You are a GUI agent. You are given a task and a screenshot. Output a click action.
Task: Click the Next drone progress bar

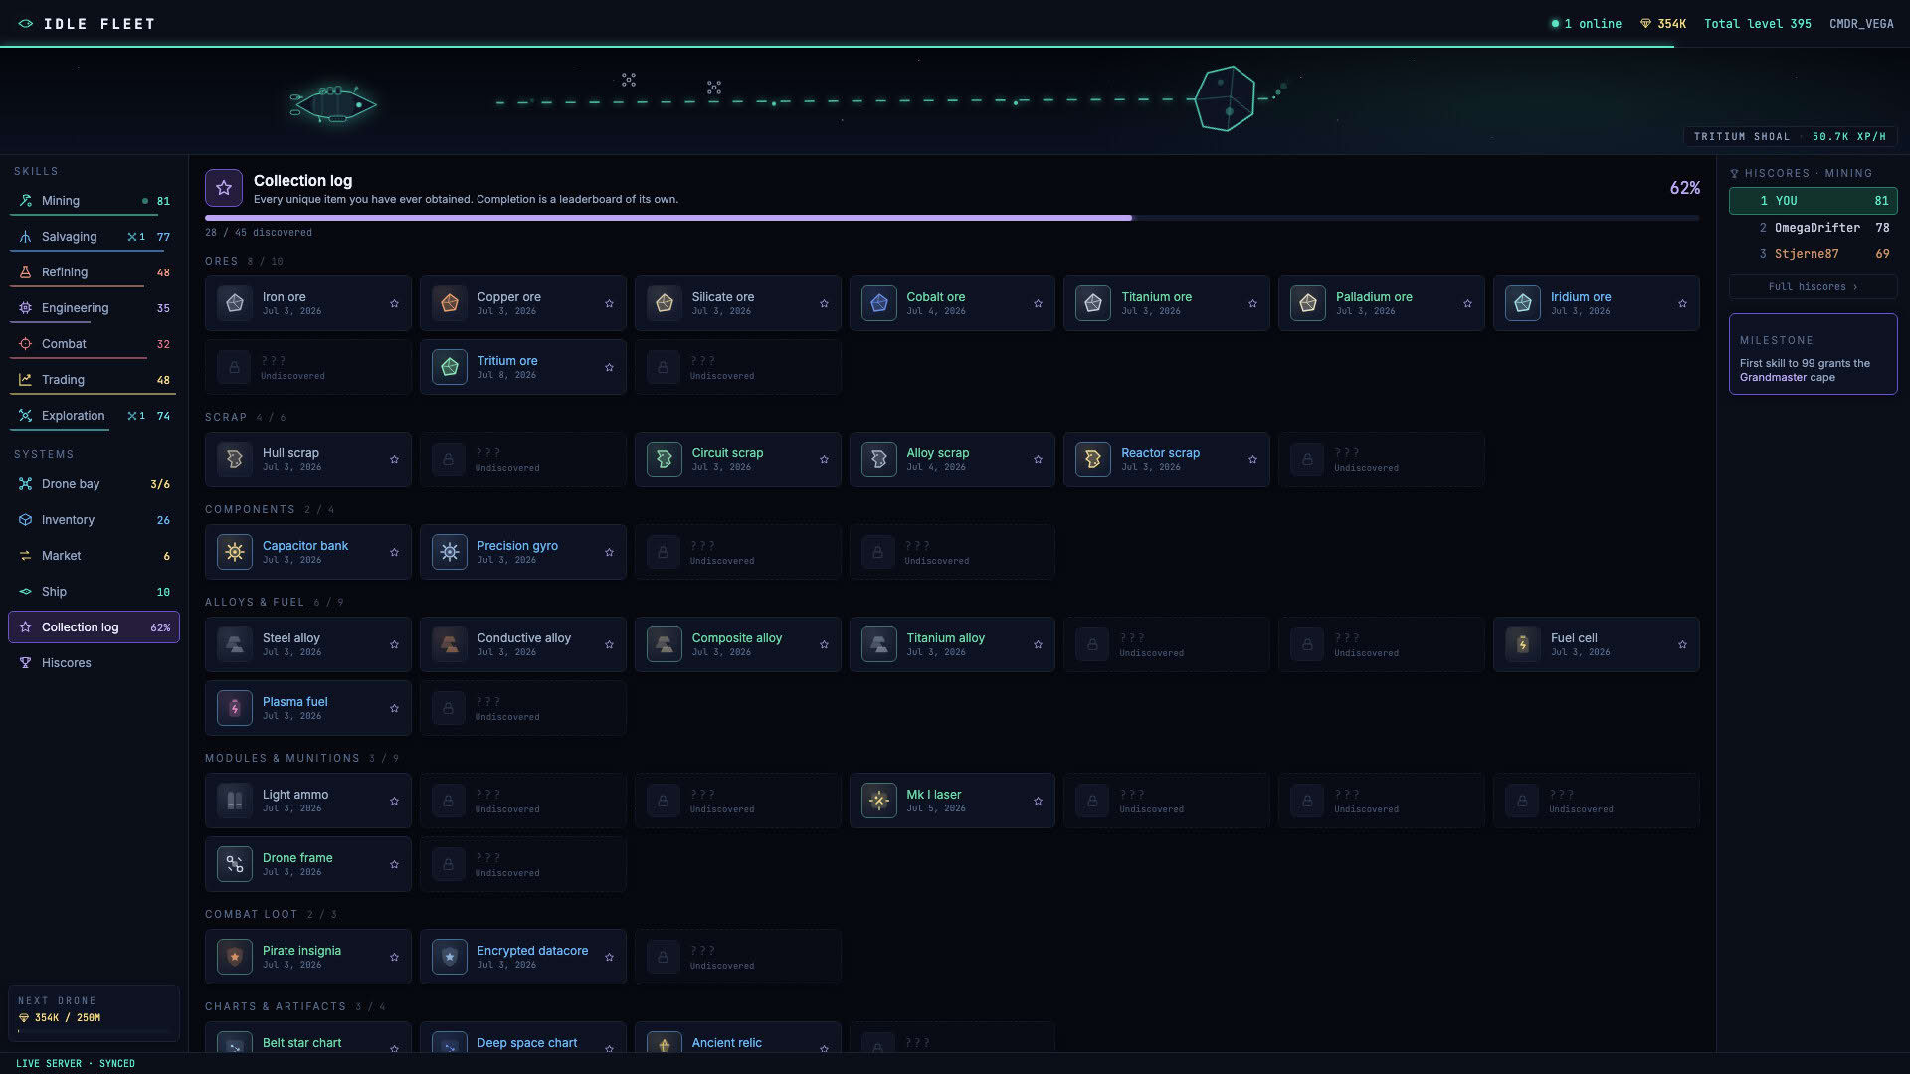pyautogui.click(x=94, y=1031)
